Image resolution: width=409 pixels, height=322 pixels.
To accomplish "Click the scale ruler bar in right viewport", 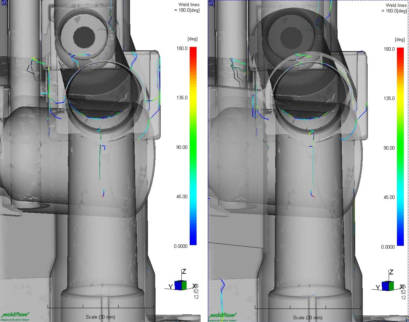I will click(x=308, y=307).
